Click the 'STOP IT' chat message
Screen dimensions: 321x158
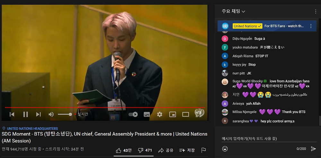click(x=262, y=56)
